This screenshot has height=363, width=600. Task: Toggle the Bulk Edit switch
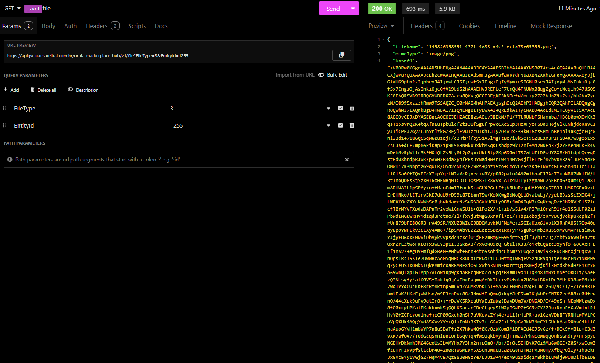click(321, 75)
